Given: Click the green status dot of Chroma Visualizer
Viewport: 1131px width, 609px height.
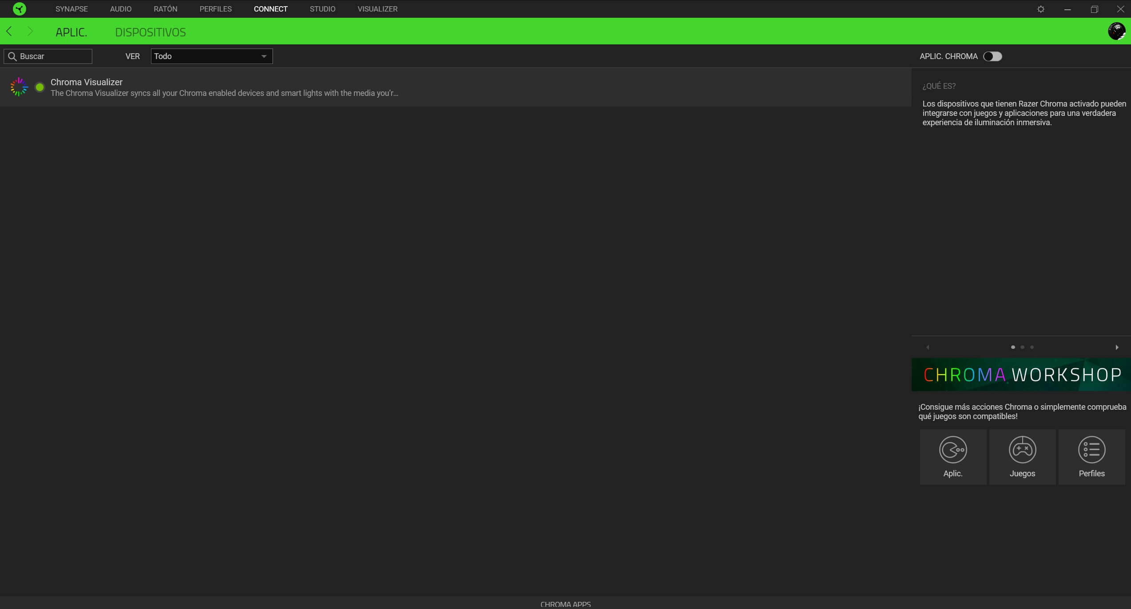Looking at the screenshot, I should click(40, 87).
